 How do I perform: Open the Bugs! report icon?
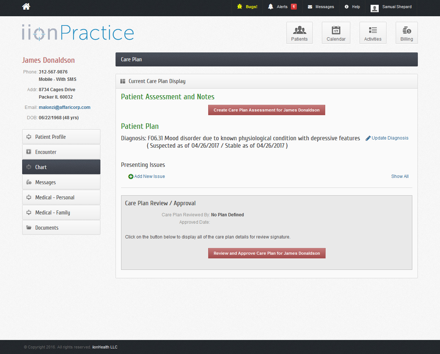tap(247, 7)
